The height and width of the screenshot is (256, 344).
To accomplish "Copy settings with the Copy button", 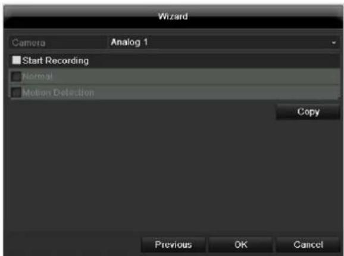I will pos(308,112).
